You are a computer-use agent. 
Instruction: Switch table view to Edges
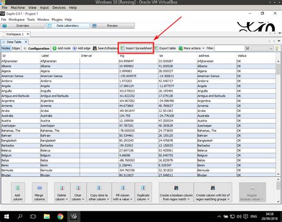16,48
